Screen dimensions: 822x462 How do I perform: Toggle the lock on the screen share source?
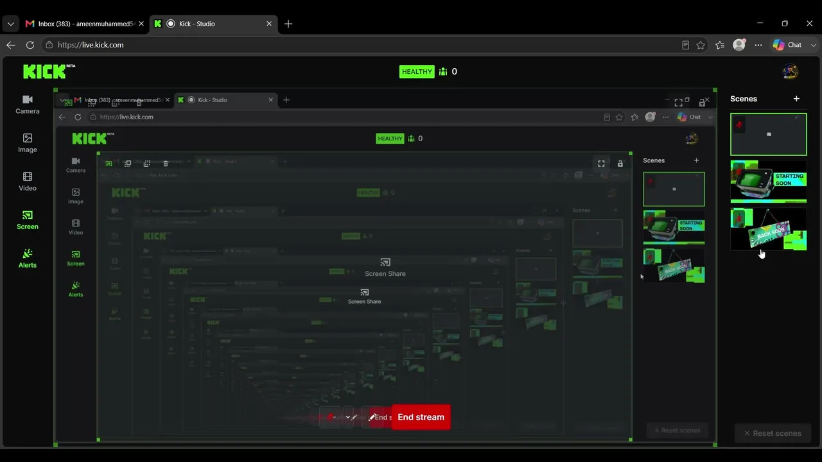[702, 103]
